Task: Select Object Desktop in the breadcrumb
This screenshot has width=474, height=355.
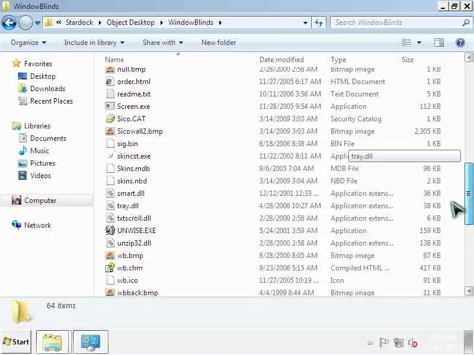Action: pyautogui.click(x=130, y=22)
